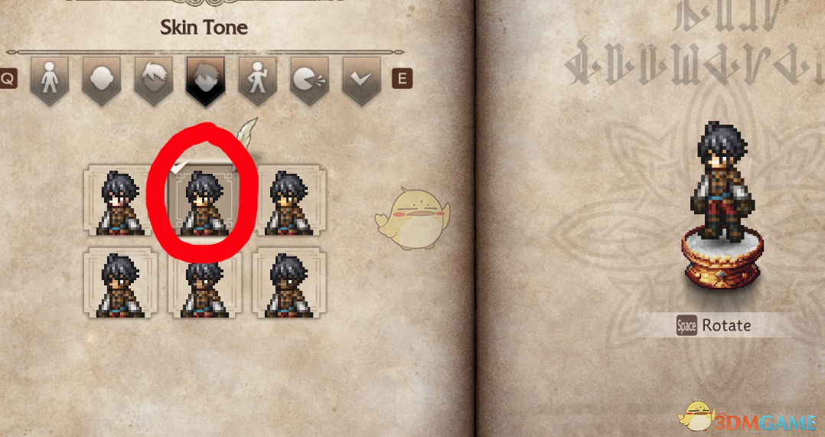Pick the palest skin tone, top-left portrait
The width and height of the screenshot is (825, 437).
point(120,201)
